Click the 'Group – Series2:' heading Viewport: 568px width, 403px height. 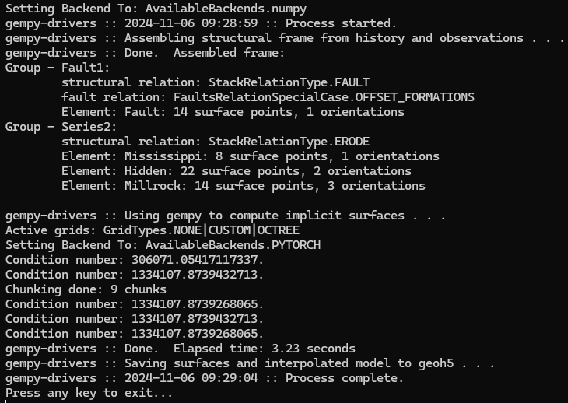point(61,127)
